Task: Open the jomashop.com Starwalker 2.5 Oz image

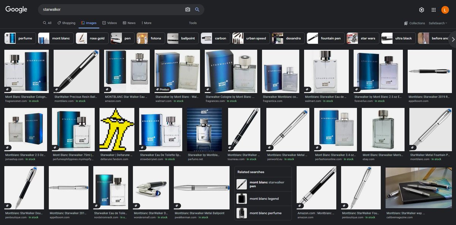Action: click(25, 130)
